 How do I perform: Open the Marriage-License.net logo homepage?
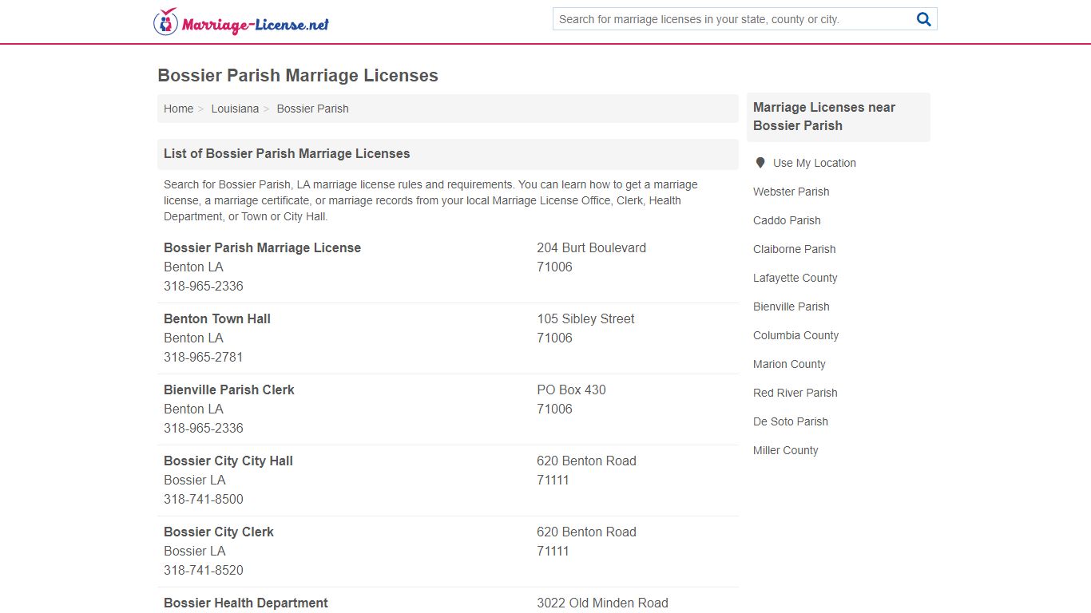241,22
